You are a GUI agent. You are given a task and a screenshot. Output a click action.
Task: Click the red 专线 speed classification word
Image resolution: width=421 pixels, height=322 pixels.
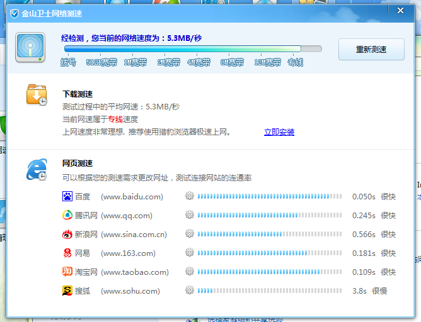pos(115,119)
